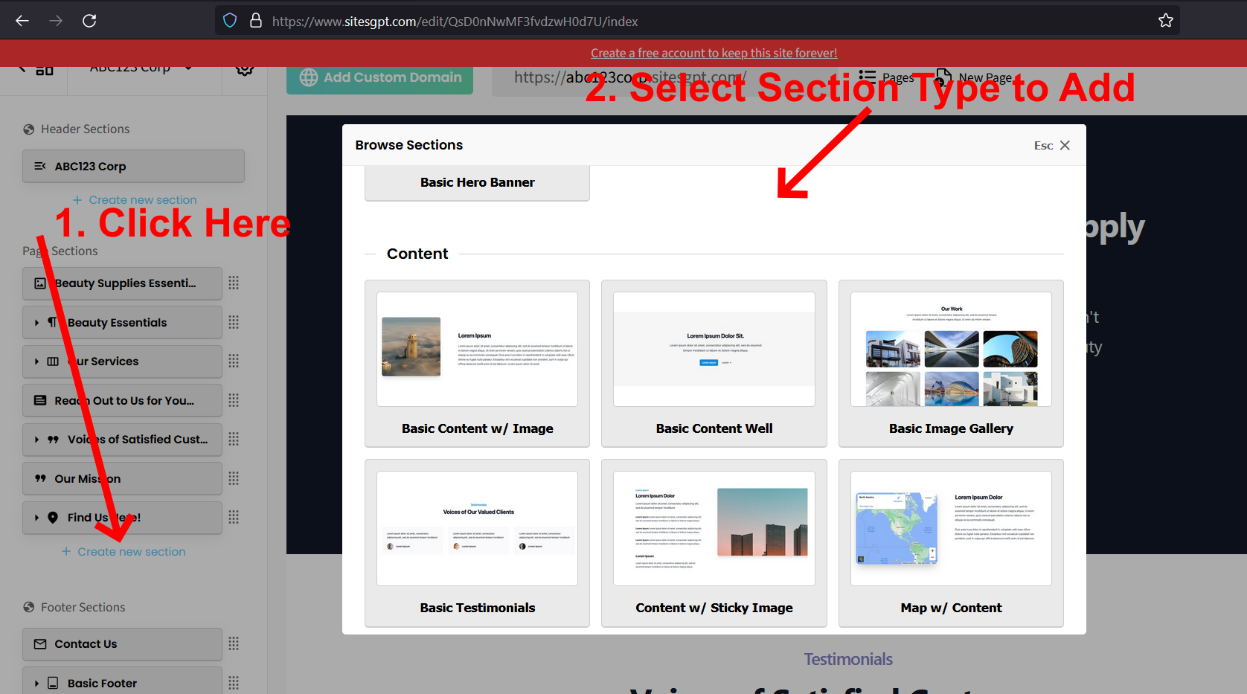The height and width of the screenshot is (694, 1247).
Task: Select the Basic Image Gallery thumbnail
Action: click(950, 350)
